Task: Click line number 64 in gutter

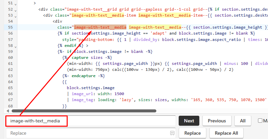Action: pos(10,82)
